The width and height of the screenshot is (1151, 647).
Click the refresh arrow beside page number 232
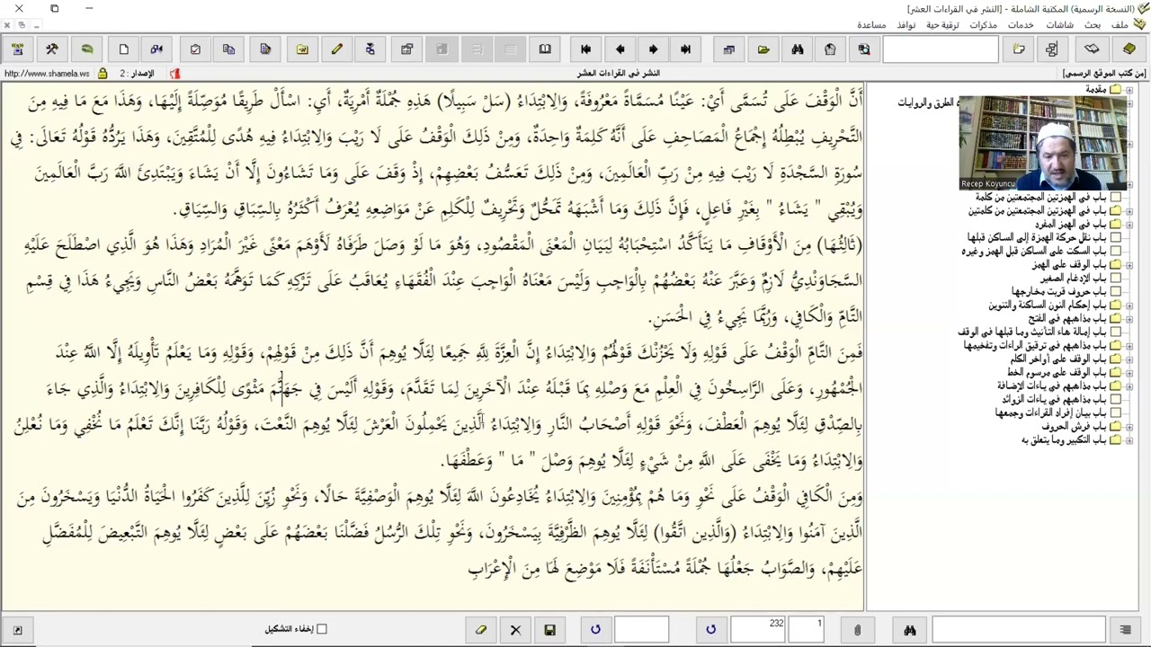pyautogui.click(x=710, y=630)
